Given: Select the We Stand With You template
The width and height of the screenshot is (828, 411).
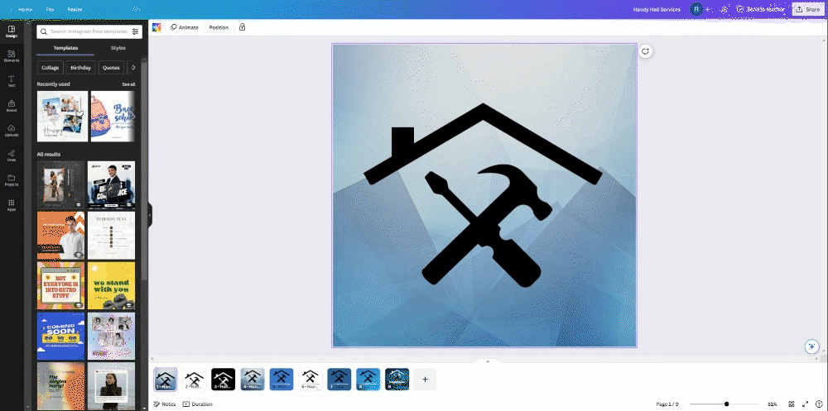Looking at the screenshot, I should (x=111, y=285).
